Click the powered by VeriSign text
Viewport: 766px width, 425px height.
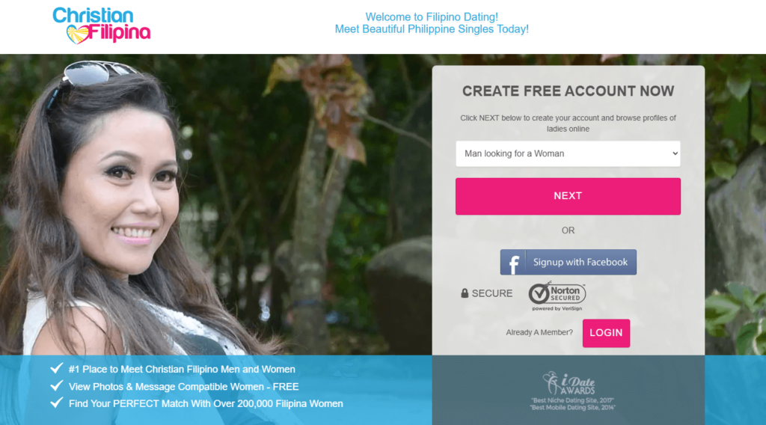[557, 309]
